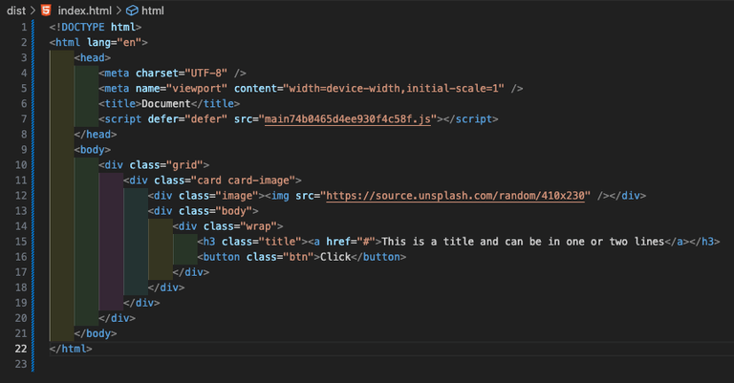Select the html symbol breadcrumb
734x383 pixels.
[153, 11]
